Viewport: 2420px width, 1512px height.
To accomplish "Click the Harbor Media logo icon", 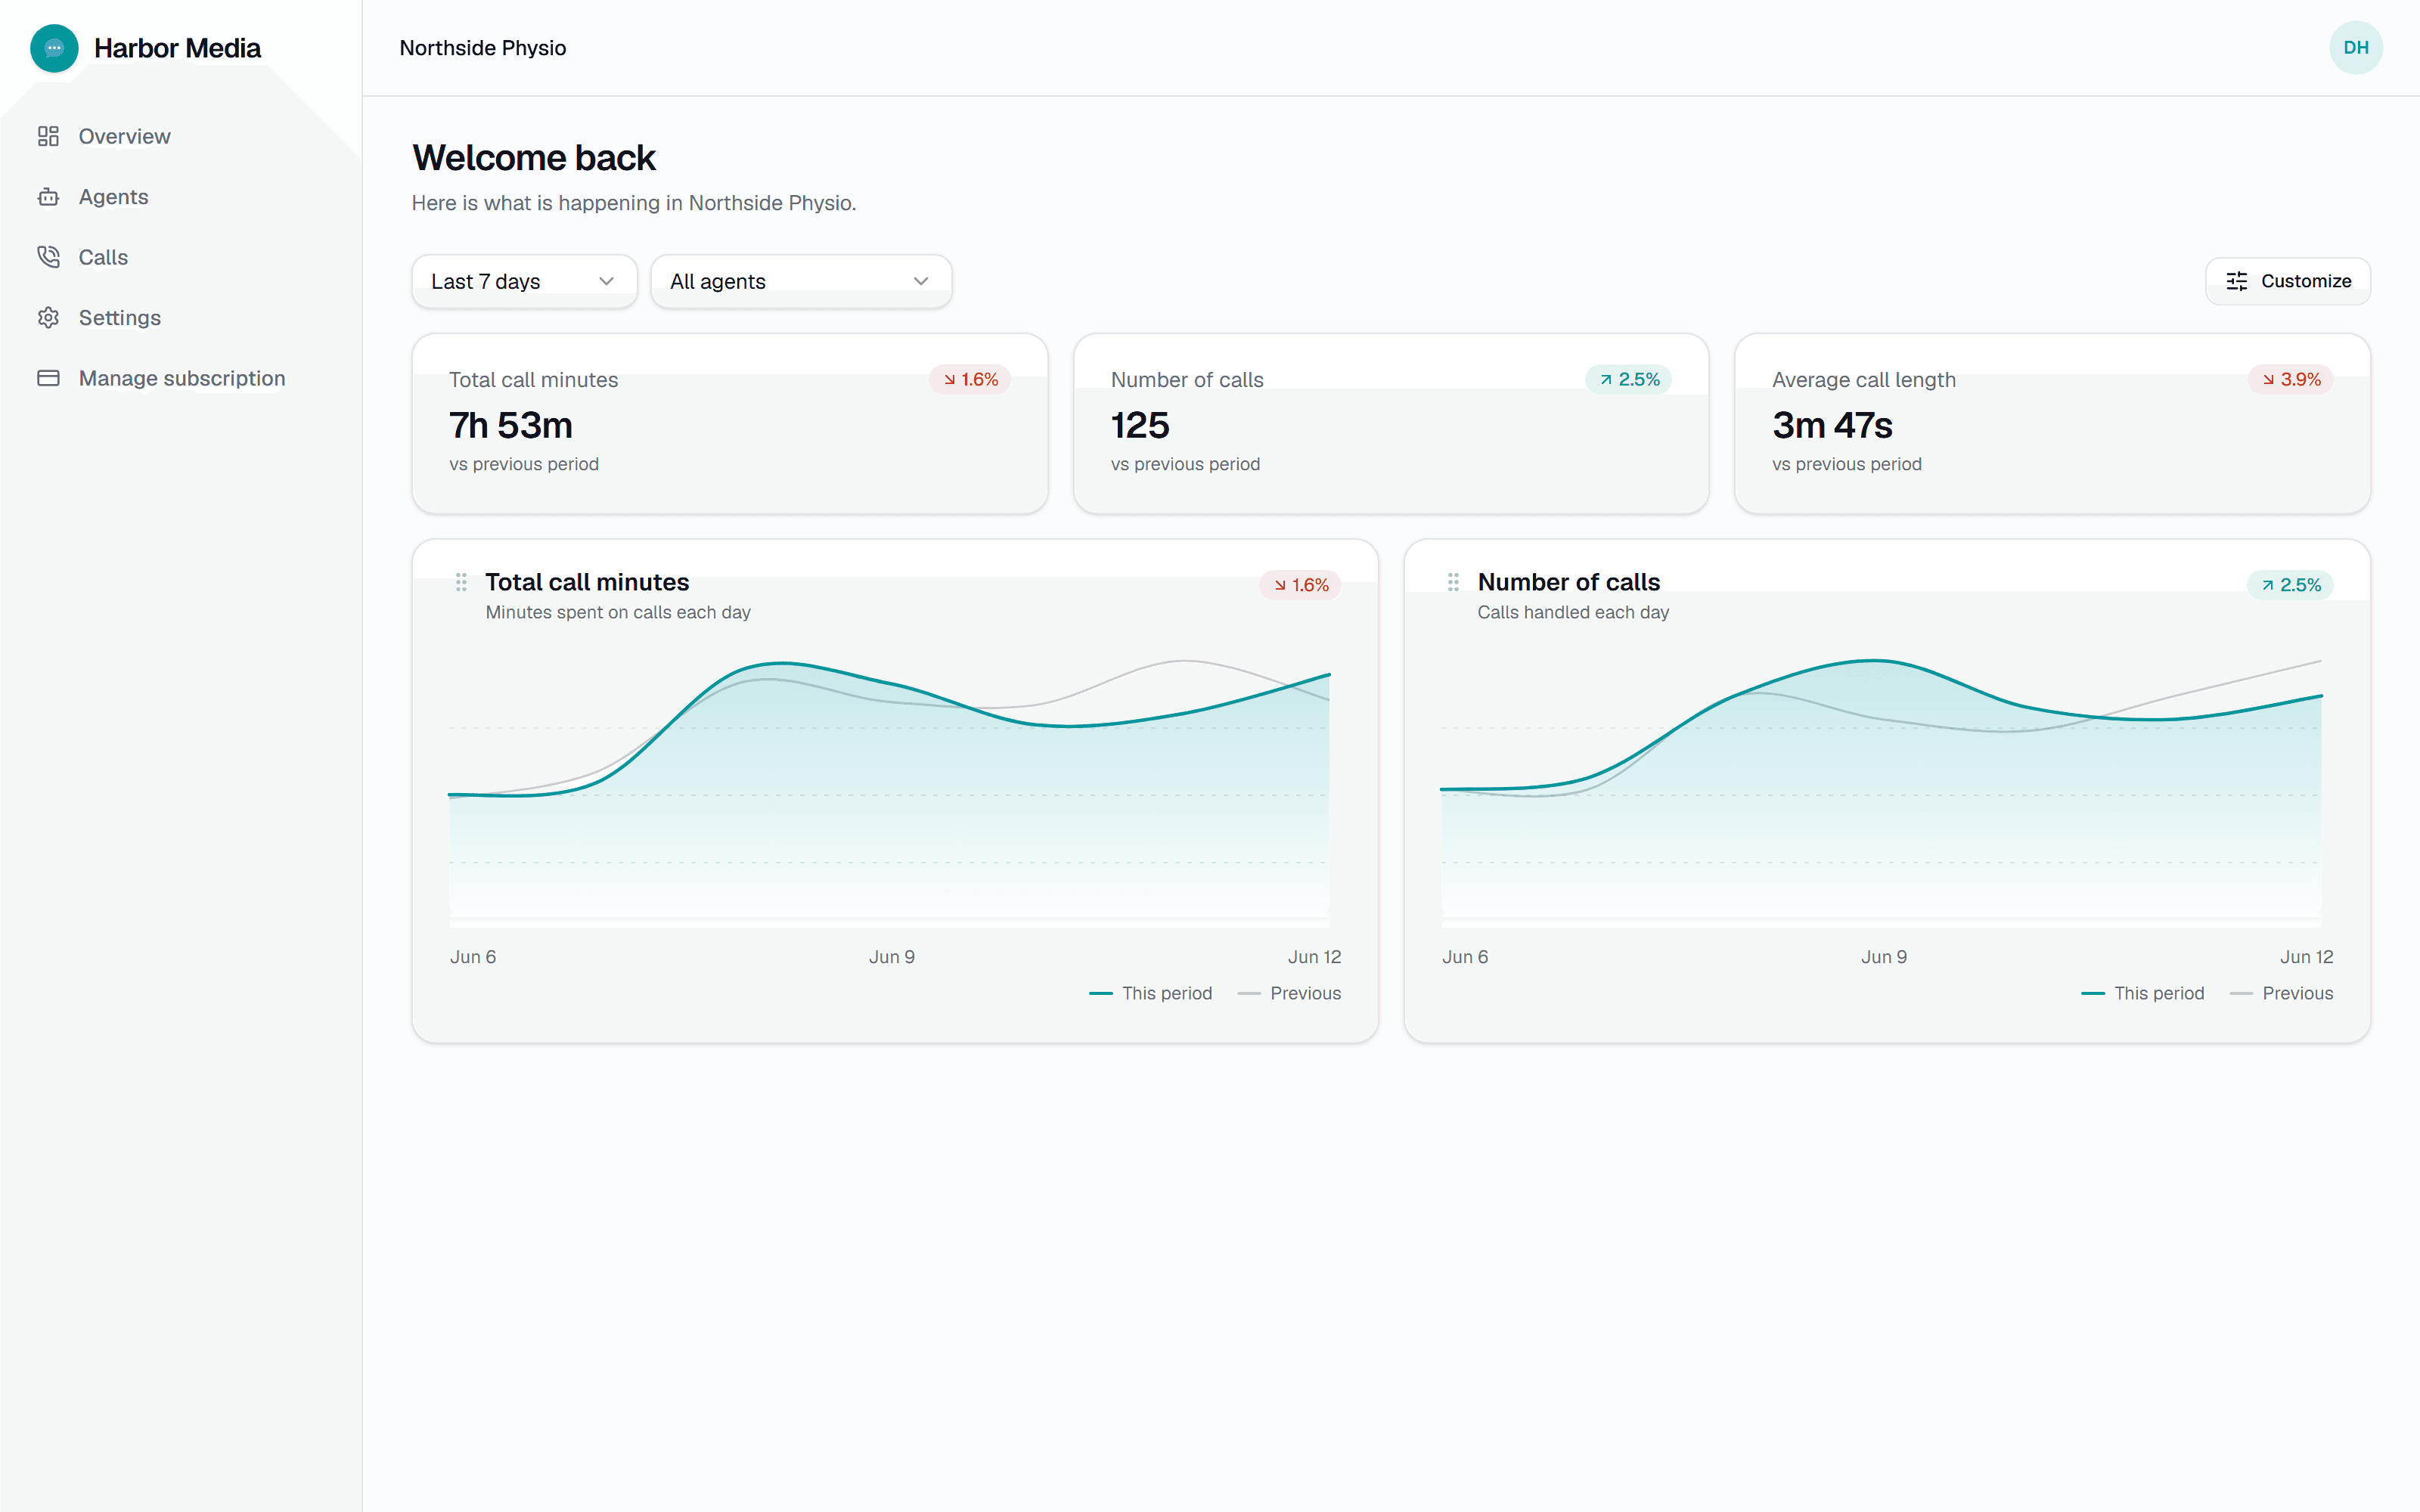I will pyautogui.click(x=54, y=48).
